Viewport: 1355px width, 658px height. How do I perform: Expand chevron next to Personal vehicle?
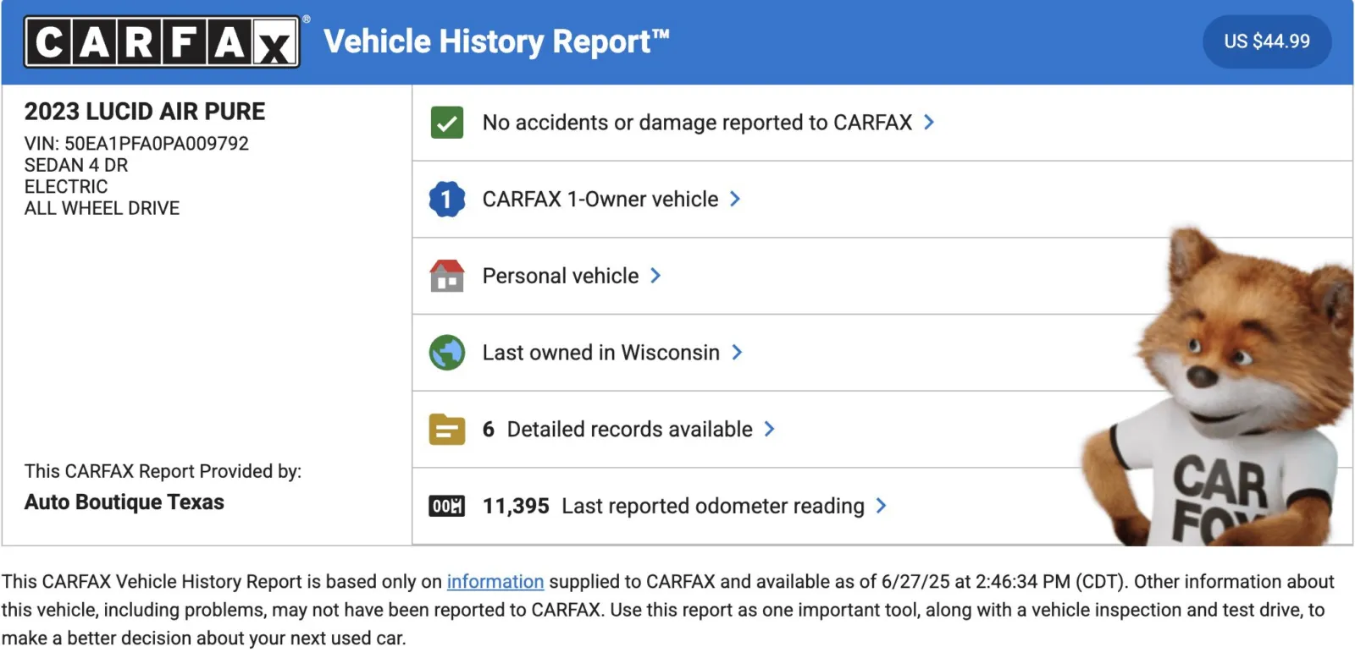[x=655, y=277]
